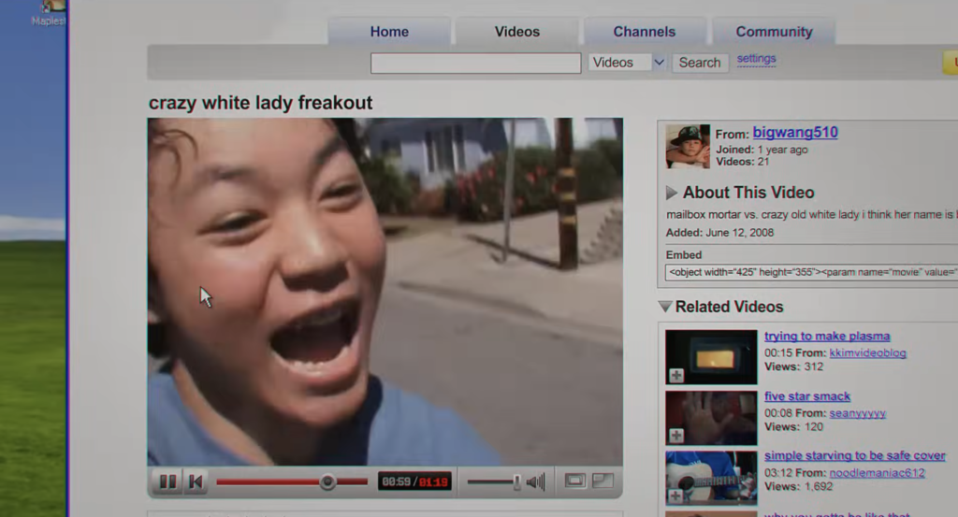958x517 pixels.
Task: Click 'trying to make plasma' thumbnail
Action: pos(711,357)
